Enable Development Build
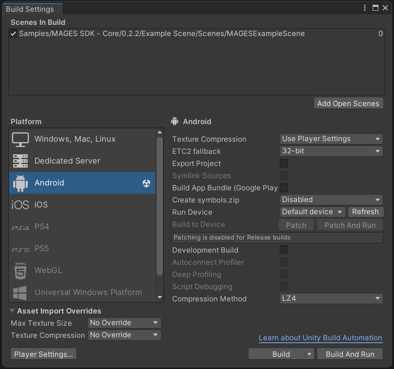Viewport: 394px width, 369px height. click(284, 250)
